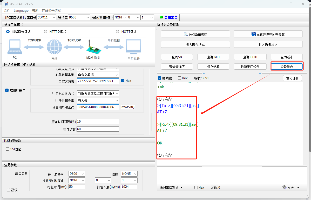Click the serial device monitor icon

pos(133,47)
